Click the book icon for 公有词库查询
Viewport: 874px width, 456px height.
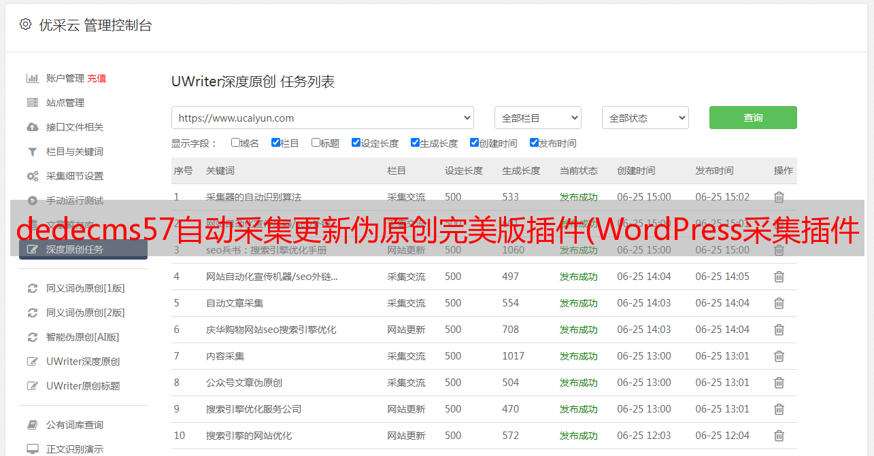pyautogui.click(x=32, y=425)
